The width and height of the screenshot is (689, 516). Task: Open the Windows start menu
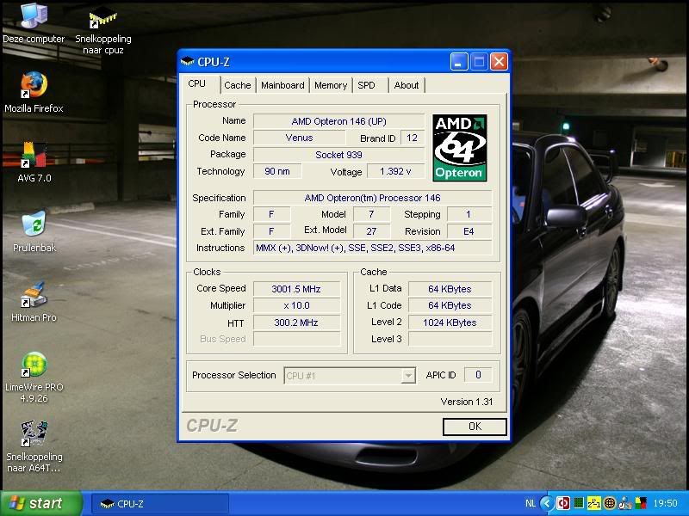[41, 503]
